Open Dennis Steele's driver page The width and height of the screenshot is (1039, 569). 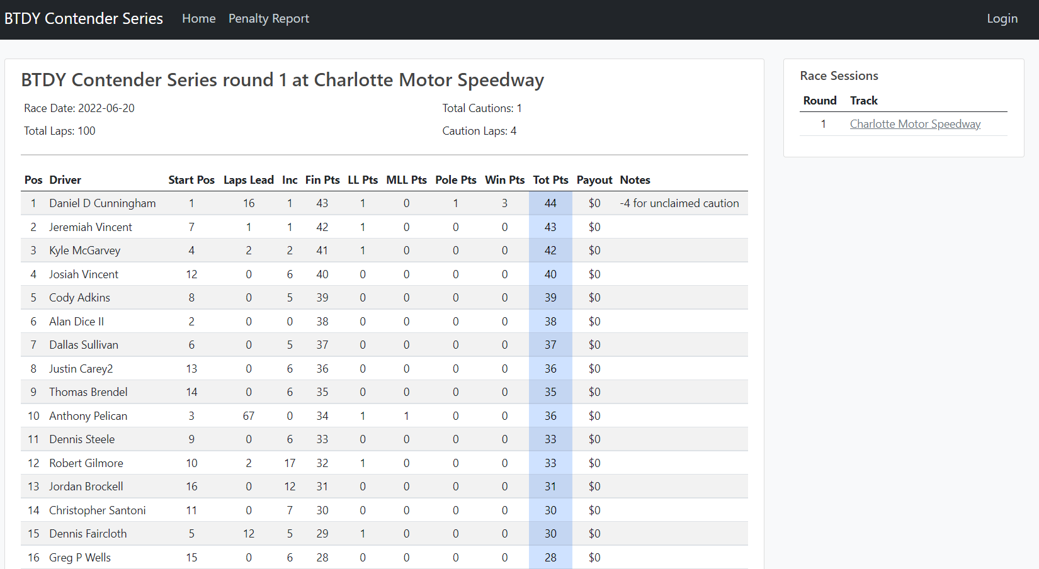(x=82, y=439)
